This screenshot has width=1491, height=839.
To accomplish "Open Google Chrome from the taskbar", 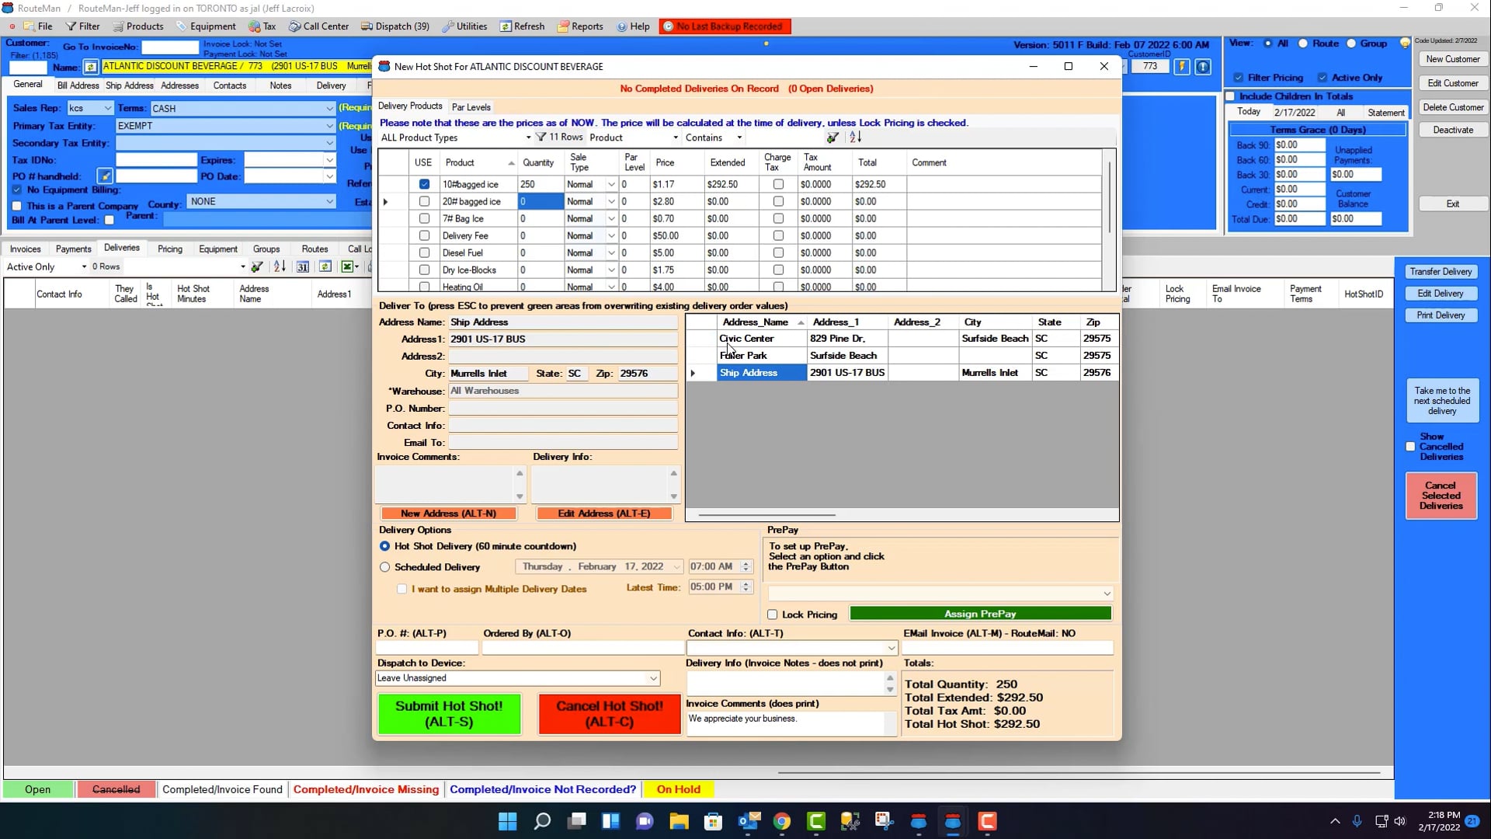I will tap(782, 821).
